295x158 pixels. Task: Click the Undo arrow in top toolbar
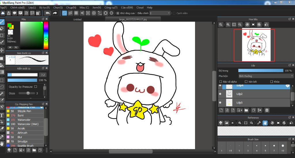[x=48, y=13]
